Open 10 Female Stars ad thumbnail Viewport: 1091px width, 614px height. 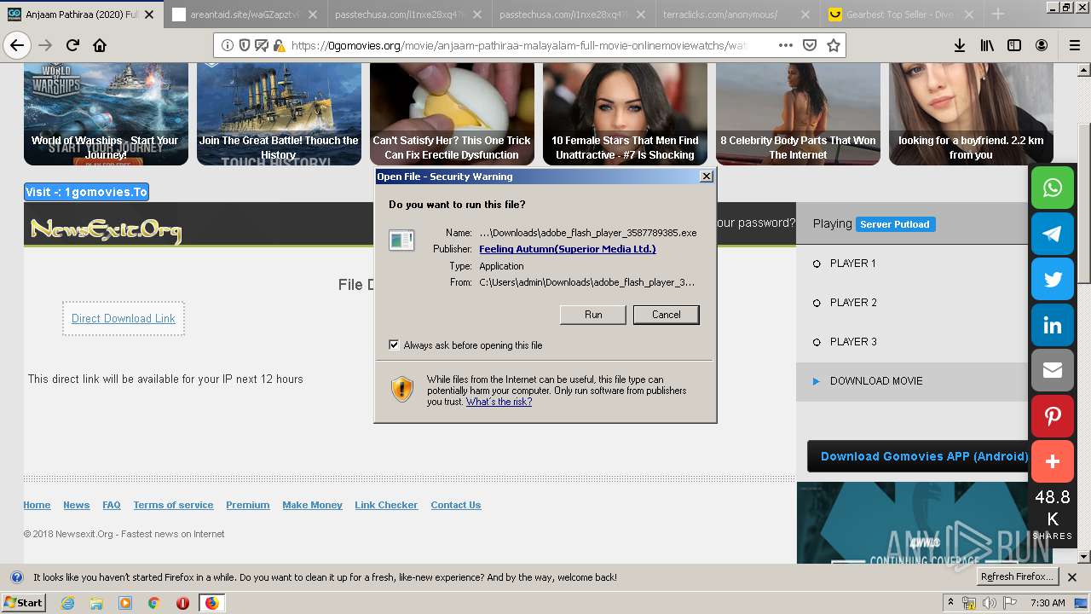[x=625, y=114]
